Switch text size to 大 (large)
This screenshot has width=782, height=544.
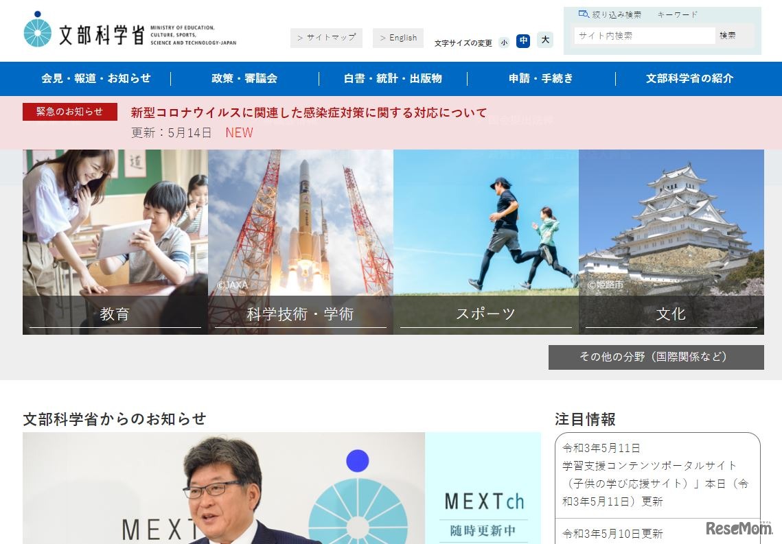pyautogui.click(x=544, y=40)
